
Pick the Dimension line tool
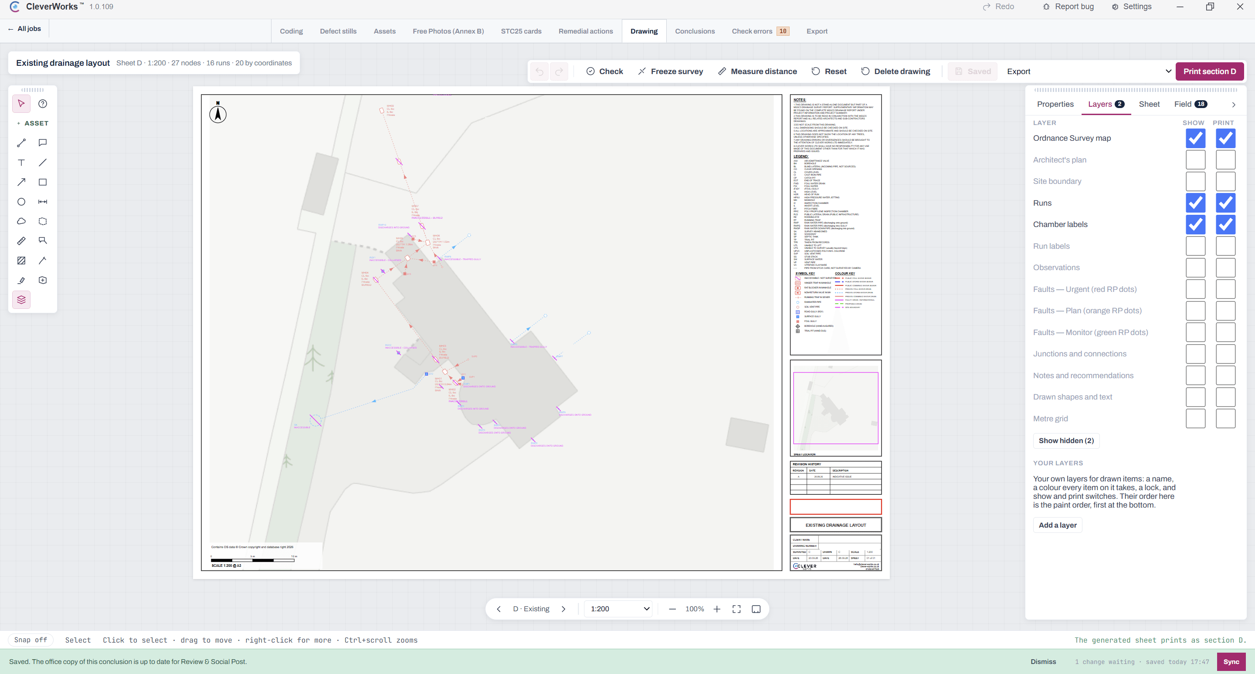[x=43, y=202]
